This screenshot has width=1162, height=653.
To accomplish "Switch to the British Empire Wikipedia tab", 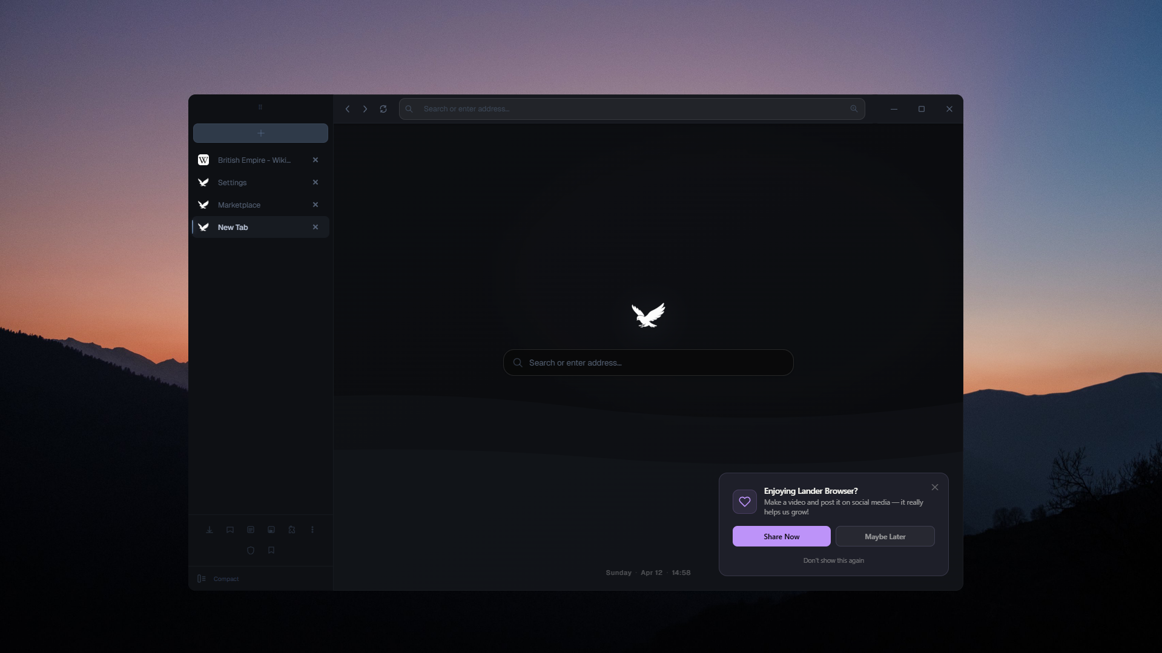I will [x=254, y=160].
